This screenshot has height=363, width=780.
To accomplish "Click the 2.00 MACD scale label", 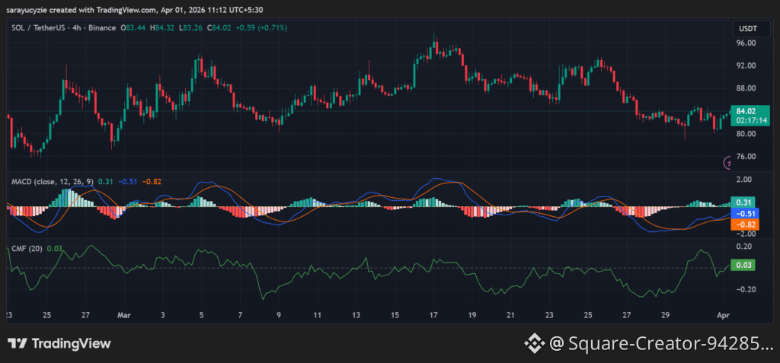I will [x=745, y=179].
